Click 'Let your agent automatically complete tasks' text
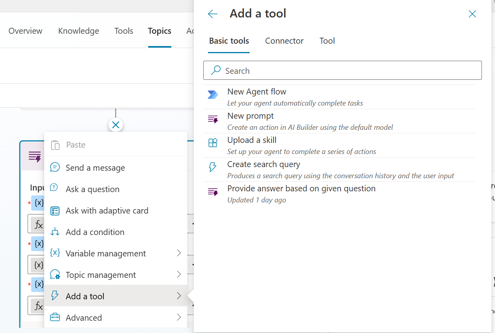 coord(295,103)
